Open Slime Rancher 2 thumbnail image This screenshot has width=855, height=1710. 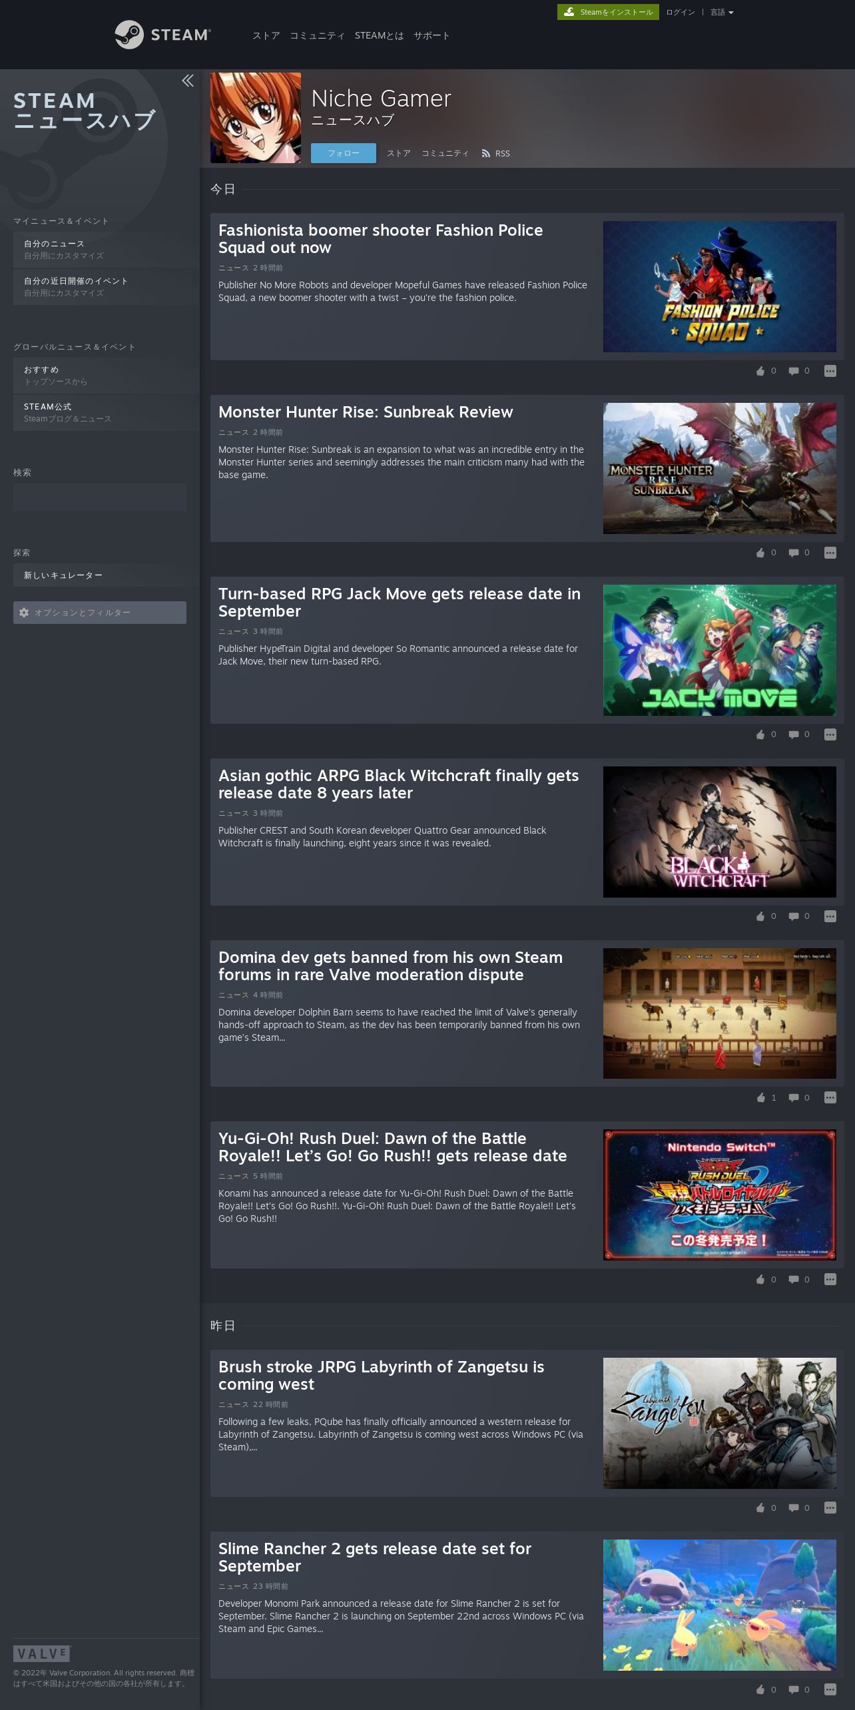[720, 1605]
